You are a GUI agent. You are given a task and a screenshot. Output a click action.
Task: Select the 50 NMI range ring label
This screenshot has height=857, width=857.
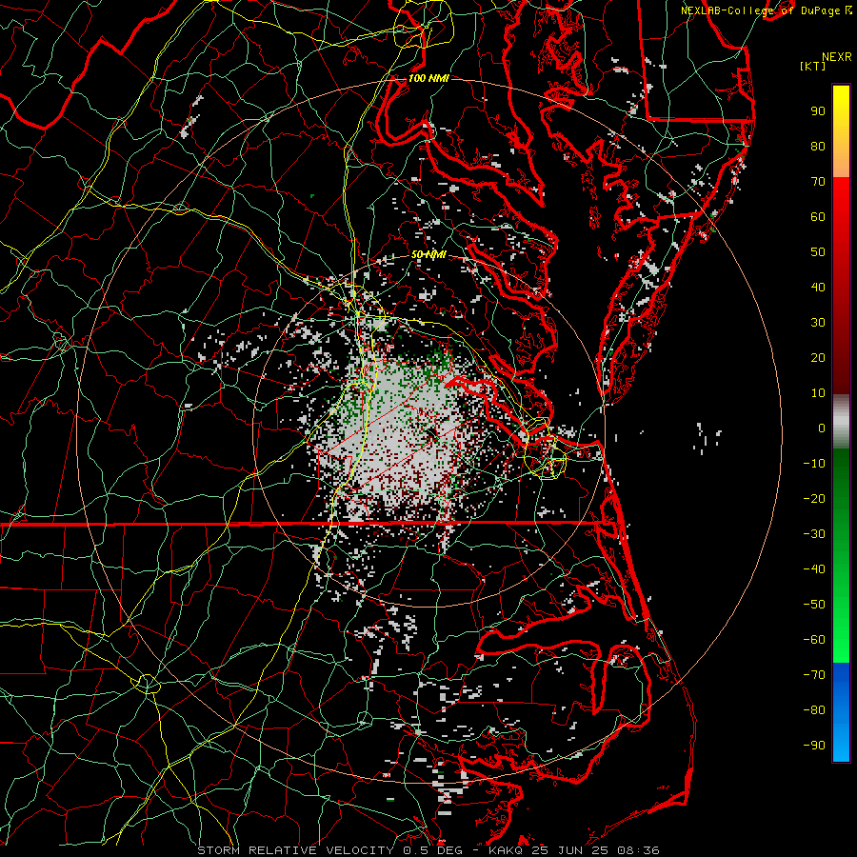(428, 254)
